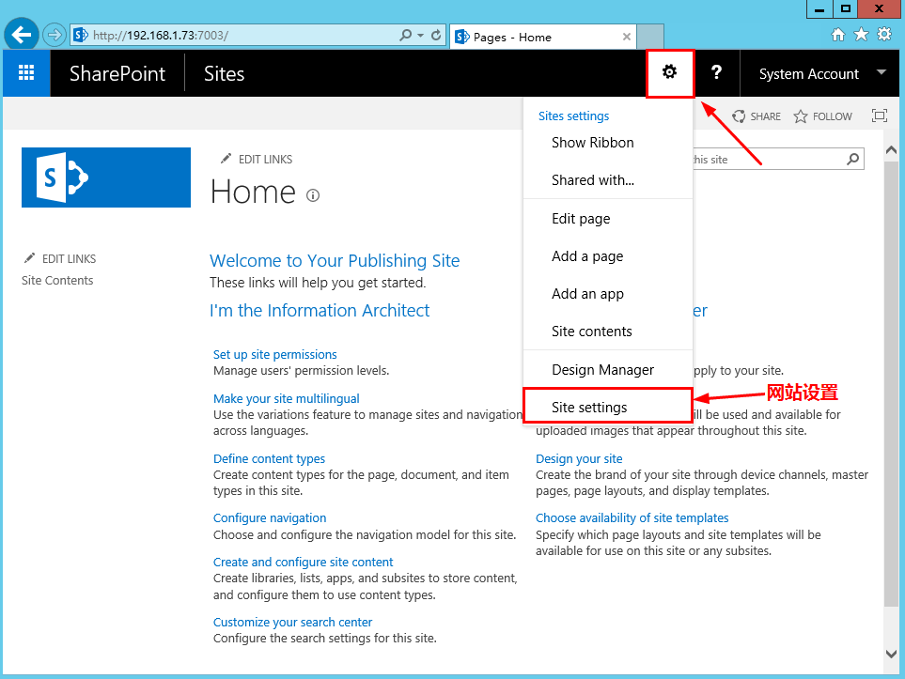Click the browser back arrow button
The height and width of the screenshot is (679, 905).
(x=22, y=35)
